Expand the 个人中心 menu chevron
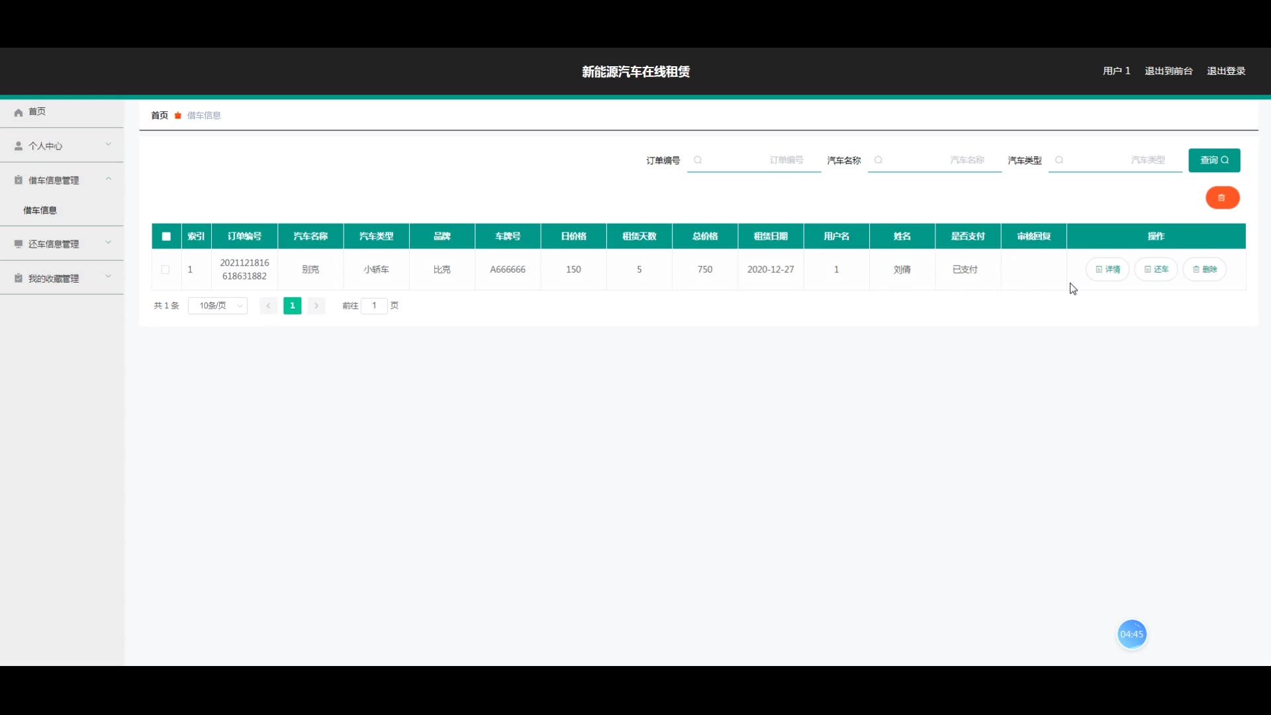 (x=109, y=144)
